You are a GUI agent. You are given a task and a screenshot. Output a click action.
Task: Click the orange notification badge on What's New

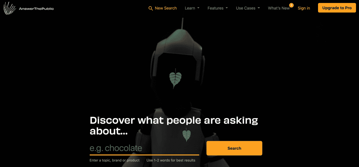[291, 5]
